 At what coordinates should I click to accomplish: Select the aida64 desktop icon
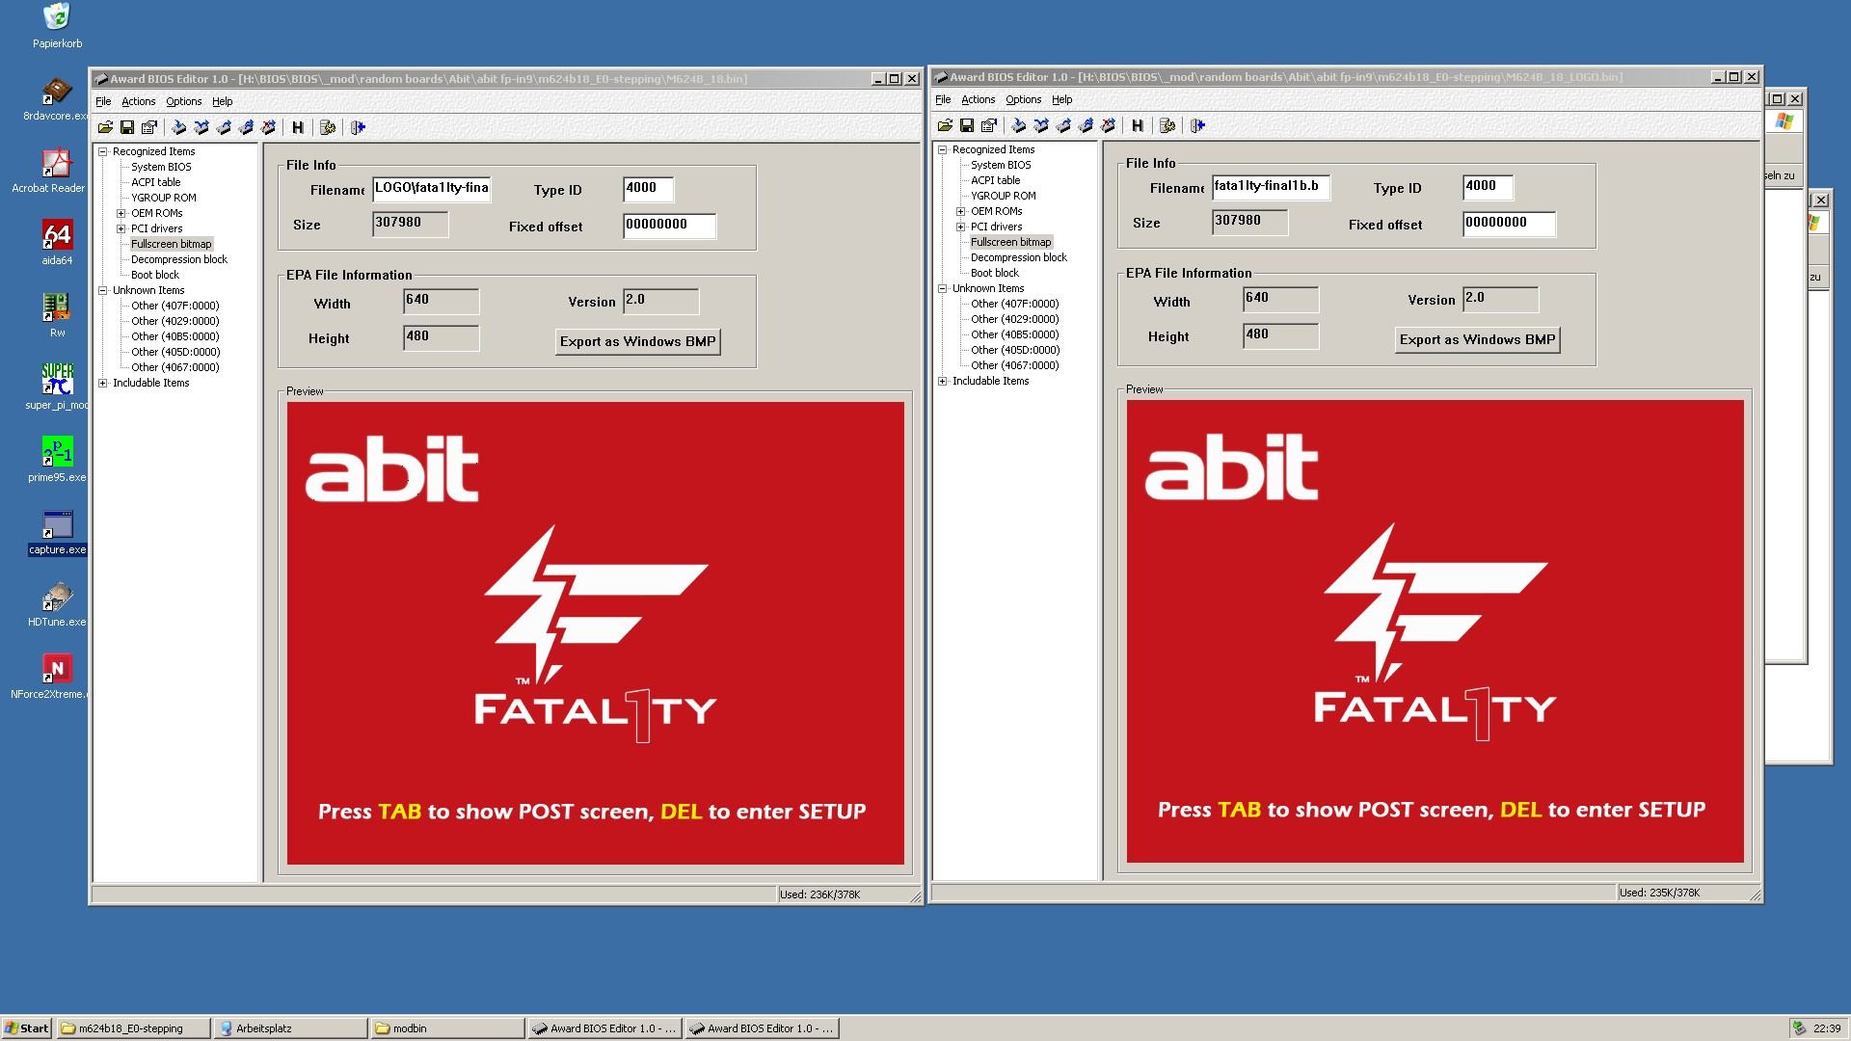57,242
